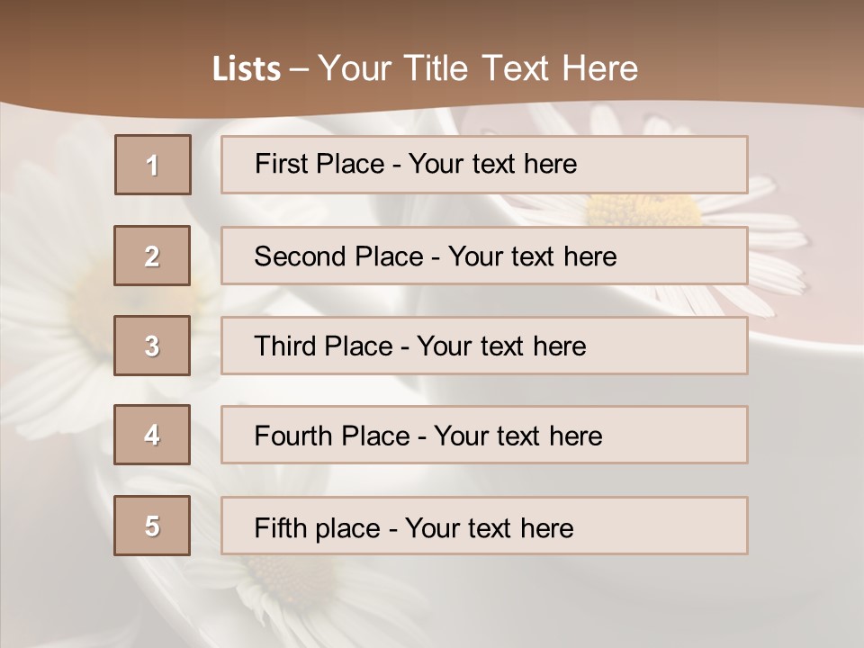Select the First Place text bar
The width and height of the screenshot is (864, 648).
click(484, 165)
